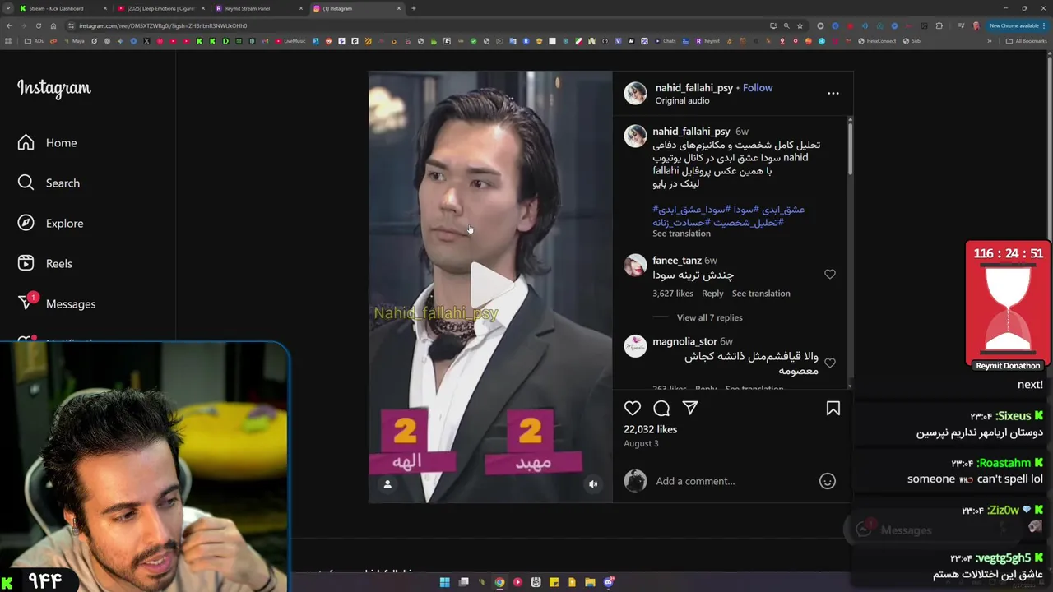Open the browser home page

pyautogui.click(x=53, y=25)
